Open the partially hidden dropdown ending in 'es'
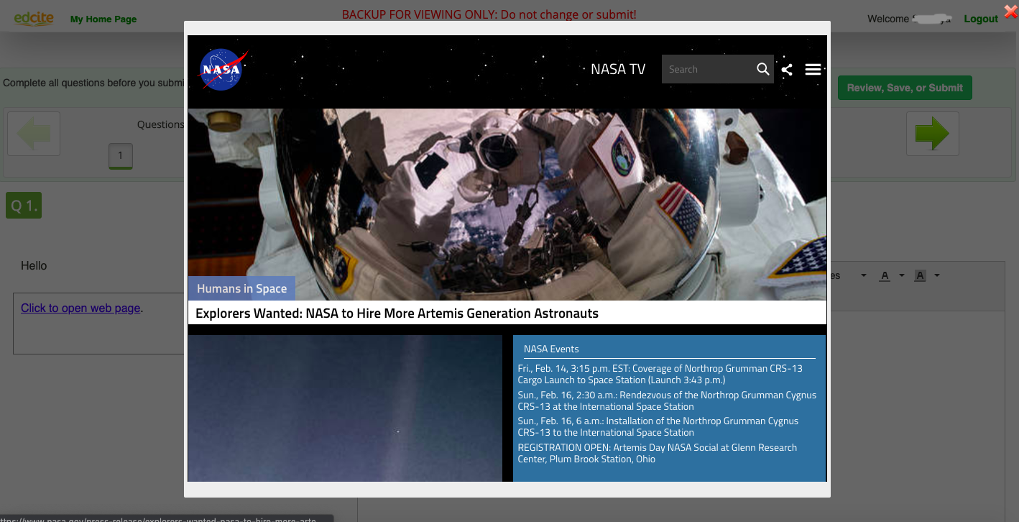This screenshot has height=522, width=1019. pyautogui.click(x=849, y=275)
